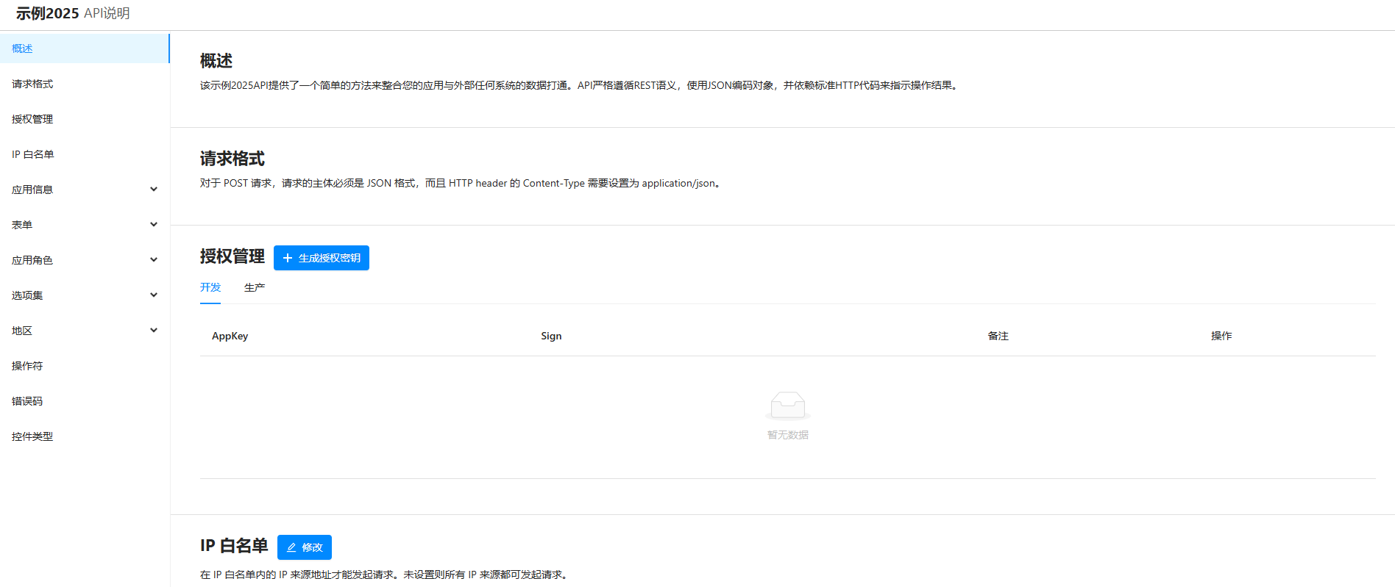Screen dimensions: 1395x587
Task: Click the empty inbox 暂无数据 icon
Action: coord(787,406)
